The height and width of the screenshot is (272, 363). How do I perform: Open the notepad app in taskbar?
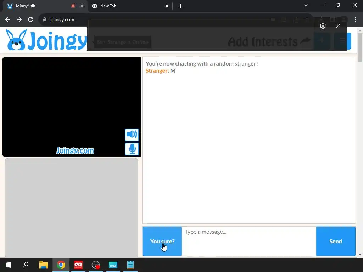(130, 265)
